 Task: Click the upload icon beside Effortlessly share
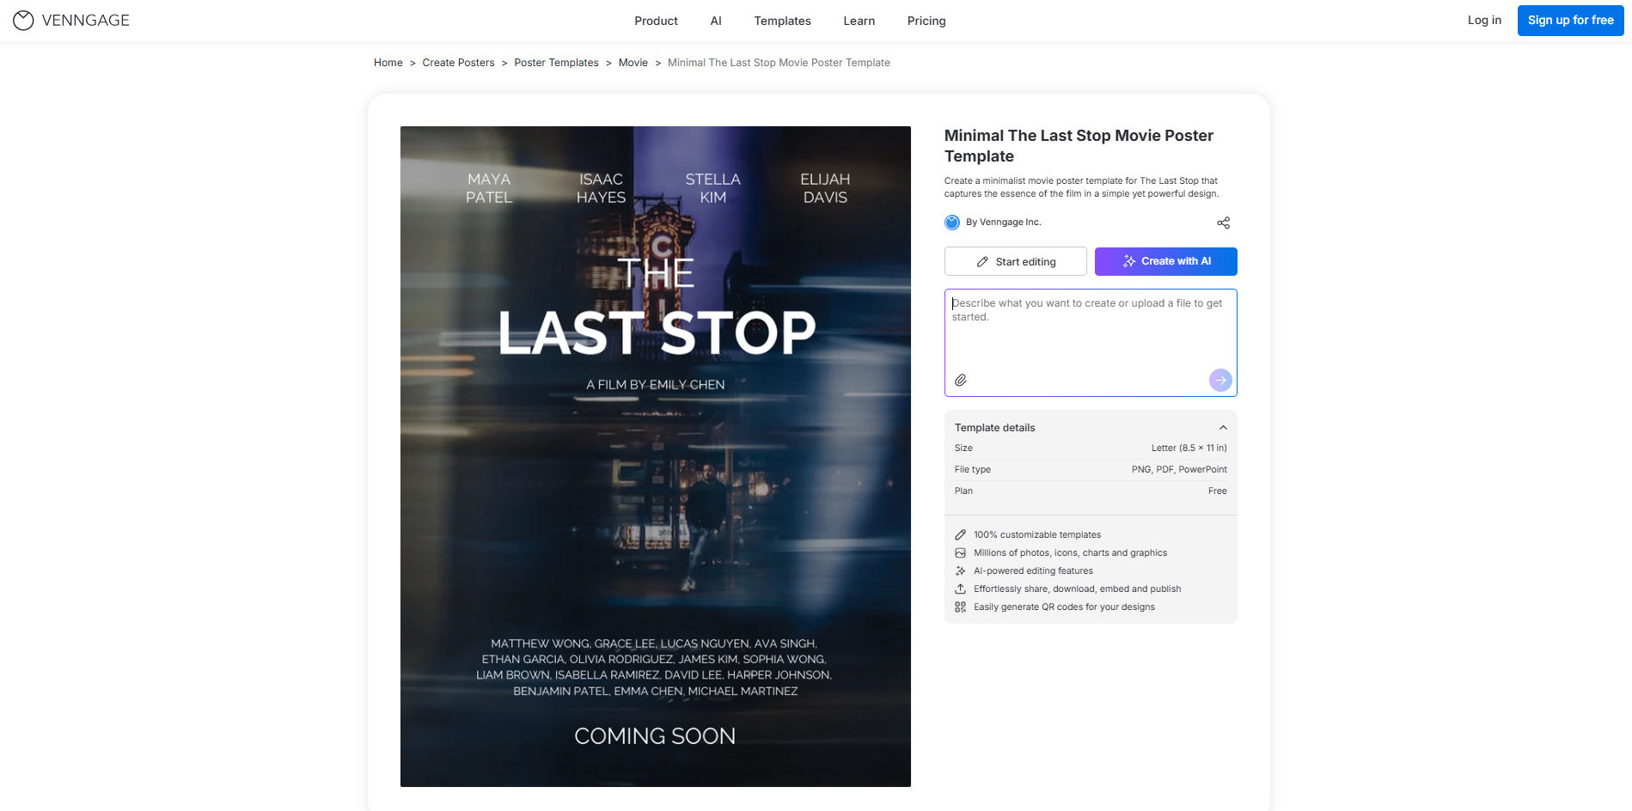pyautogui.click(x=960, y=588)
